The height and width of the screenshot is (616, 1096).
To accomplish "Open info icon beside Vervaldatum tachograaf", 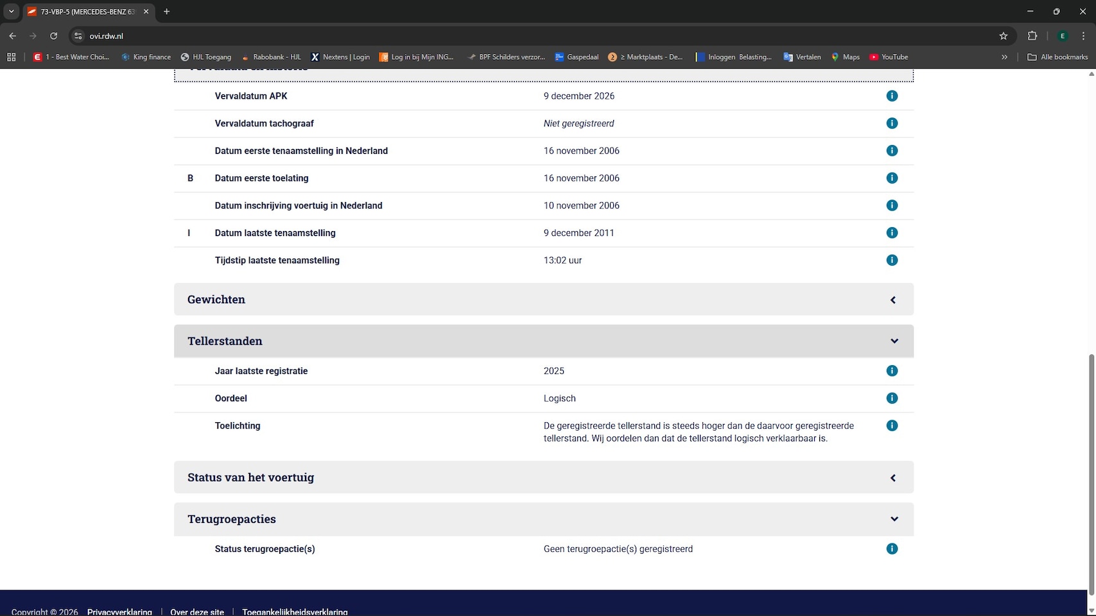I will point(891,123).
